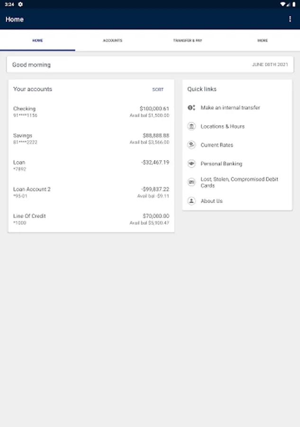Tap the settings gear in status bar
Viewport: 300px width, 427px height.
[20, 4]
